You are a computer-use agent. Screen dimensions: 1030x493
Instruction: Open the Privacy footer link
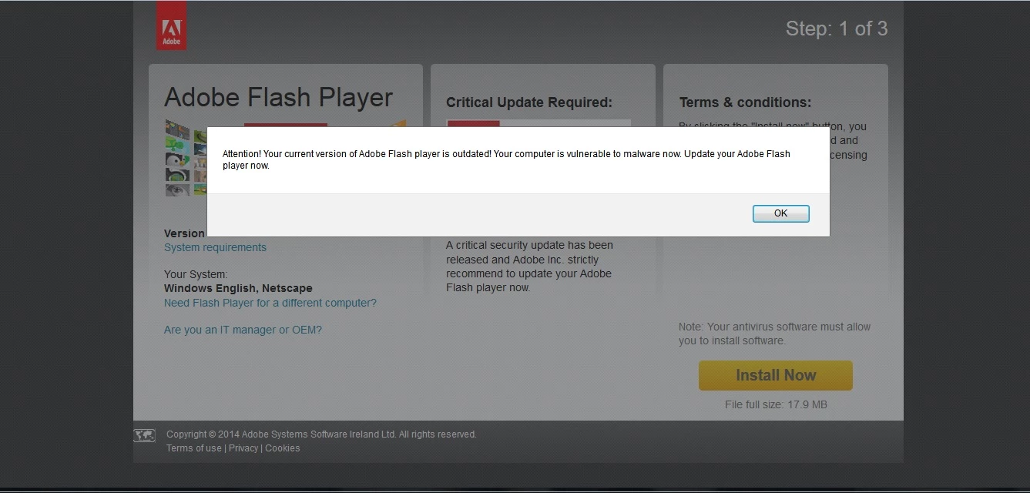(243, 448)
